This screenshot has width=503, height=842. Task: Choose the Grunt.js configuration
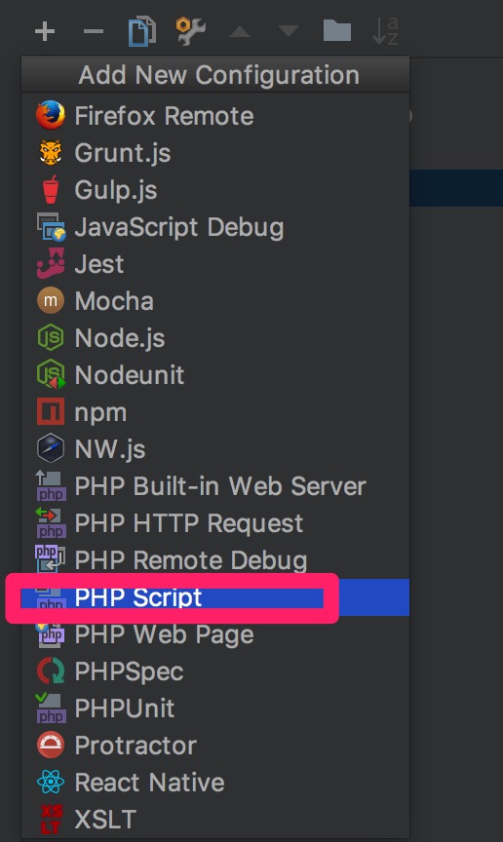pyautogui.click(x=215, y=152)
